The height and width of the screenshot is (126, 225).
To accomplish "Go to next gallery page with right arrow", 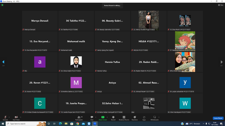I will 221,62.
